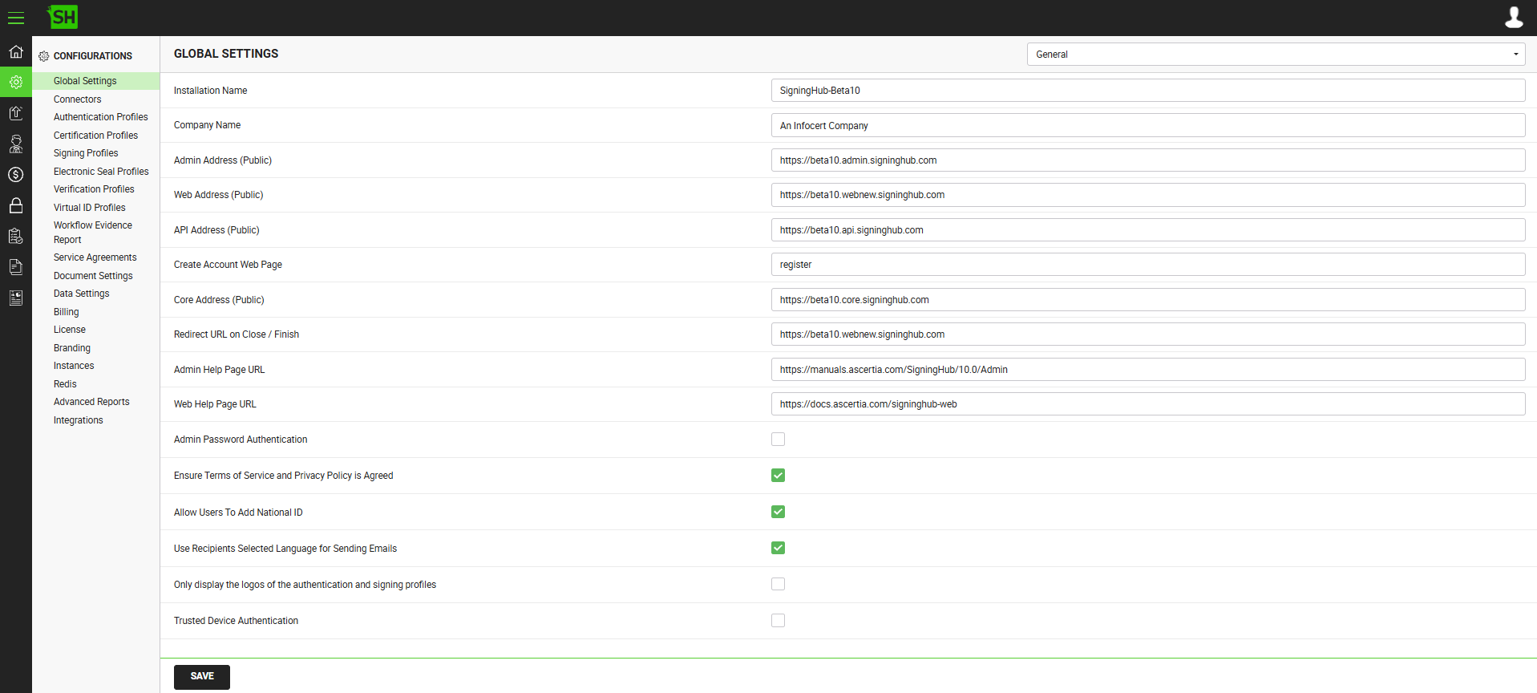The image size is (1537, 693).
Task: Click the Core Address (Public) field
Action: click(1148, 300)
